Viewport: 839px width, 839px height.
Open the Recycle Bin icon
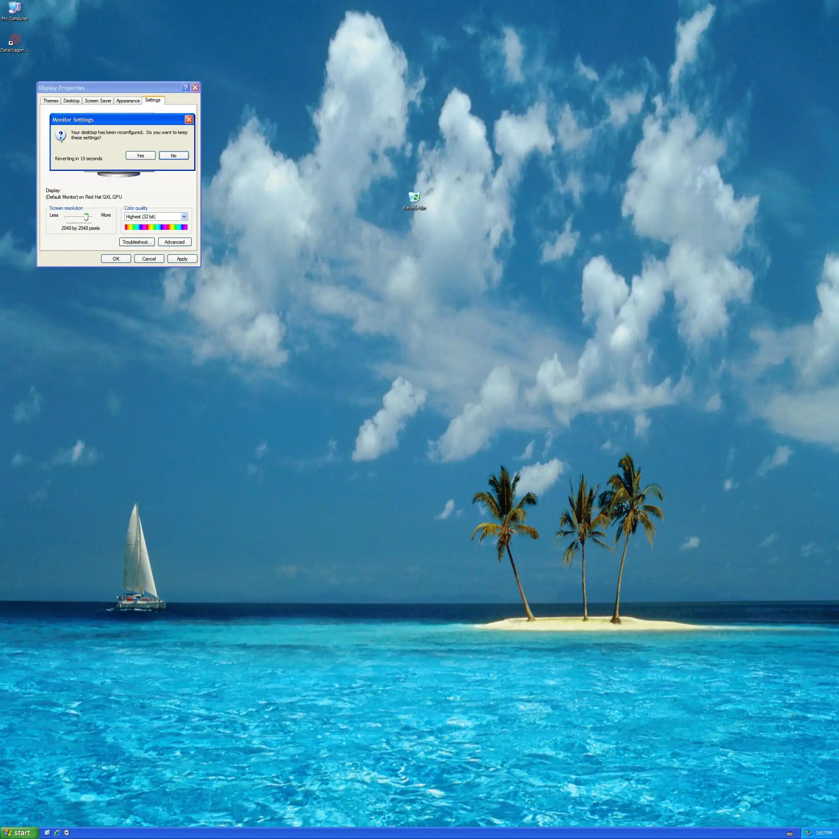click(414, 197)
